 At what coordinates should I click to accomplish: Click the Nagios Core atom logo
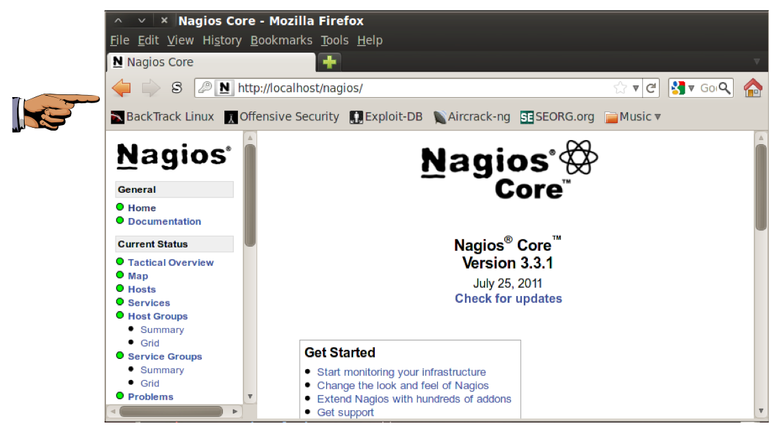pyautogui.click(x=510, y=170)
